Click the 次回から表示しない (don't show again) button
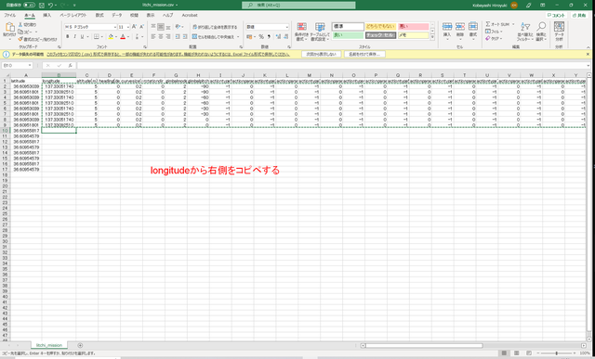Image resolution: width=595 pixels, height=359 pixels. pyautogui.click(x=322, y=54)
